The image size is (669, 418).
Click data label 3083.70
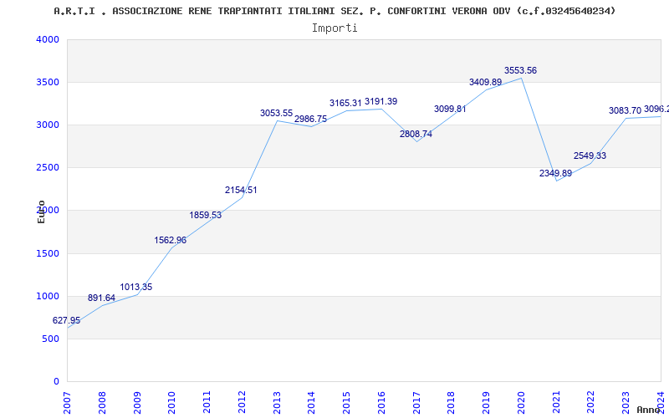[x=625, y=110]
